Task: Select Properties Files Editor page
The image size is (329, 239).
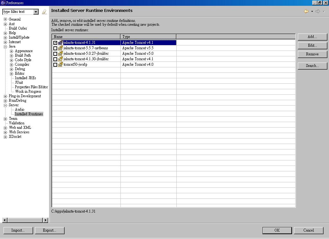Action: point(31,87)
